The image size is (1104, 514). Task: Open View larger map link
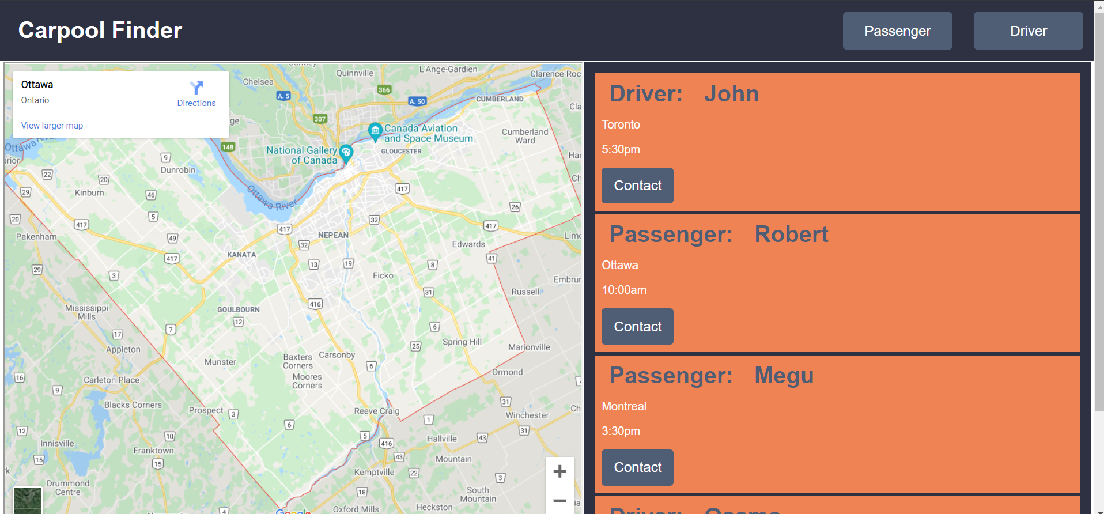(52, 126)
